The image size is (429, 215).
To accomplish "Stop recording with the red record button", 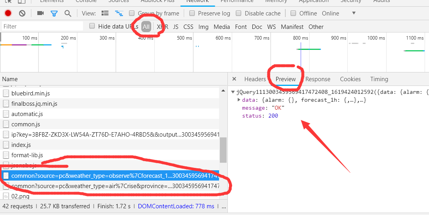I will click(8, 13).
